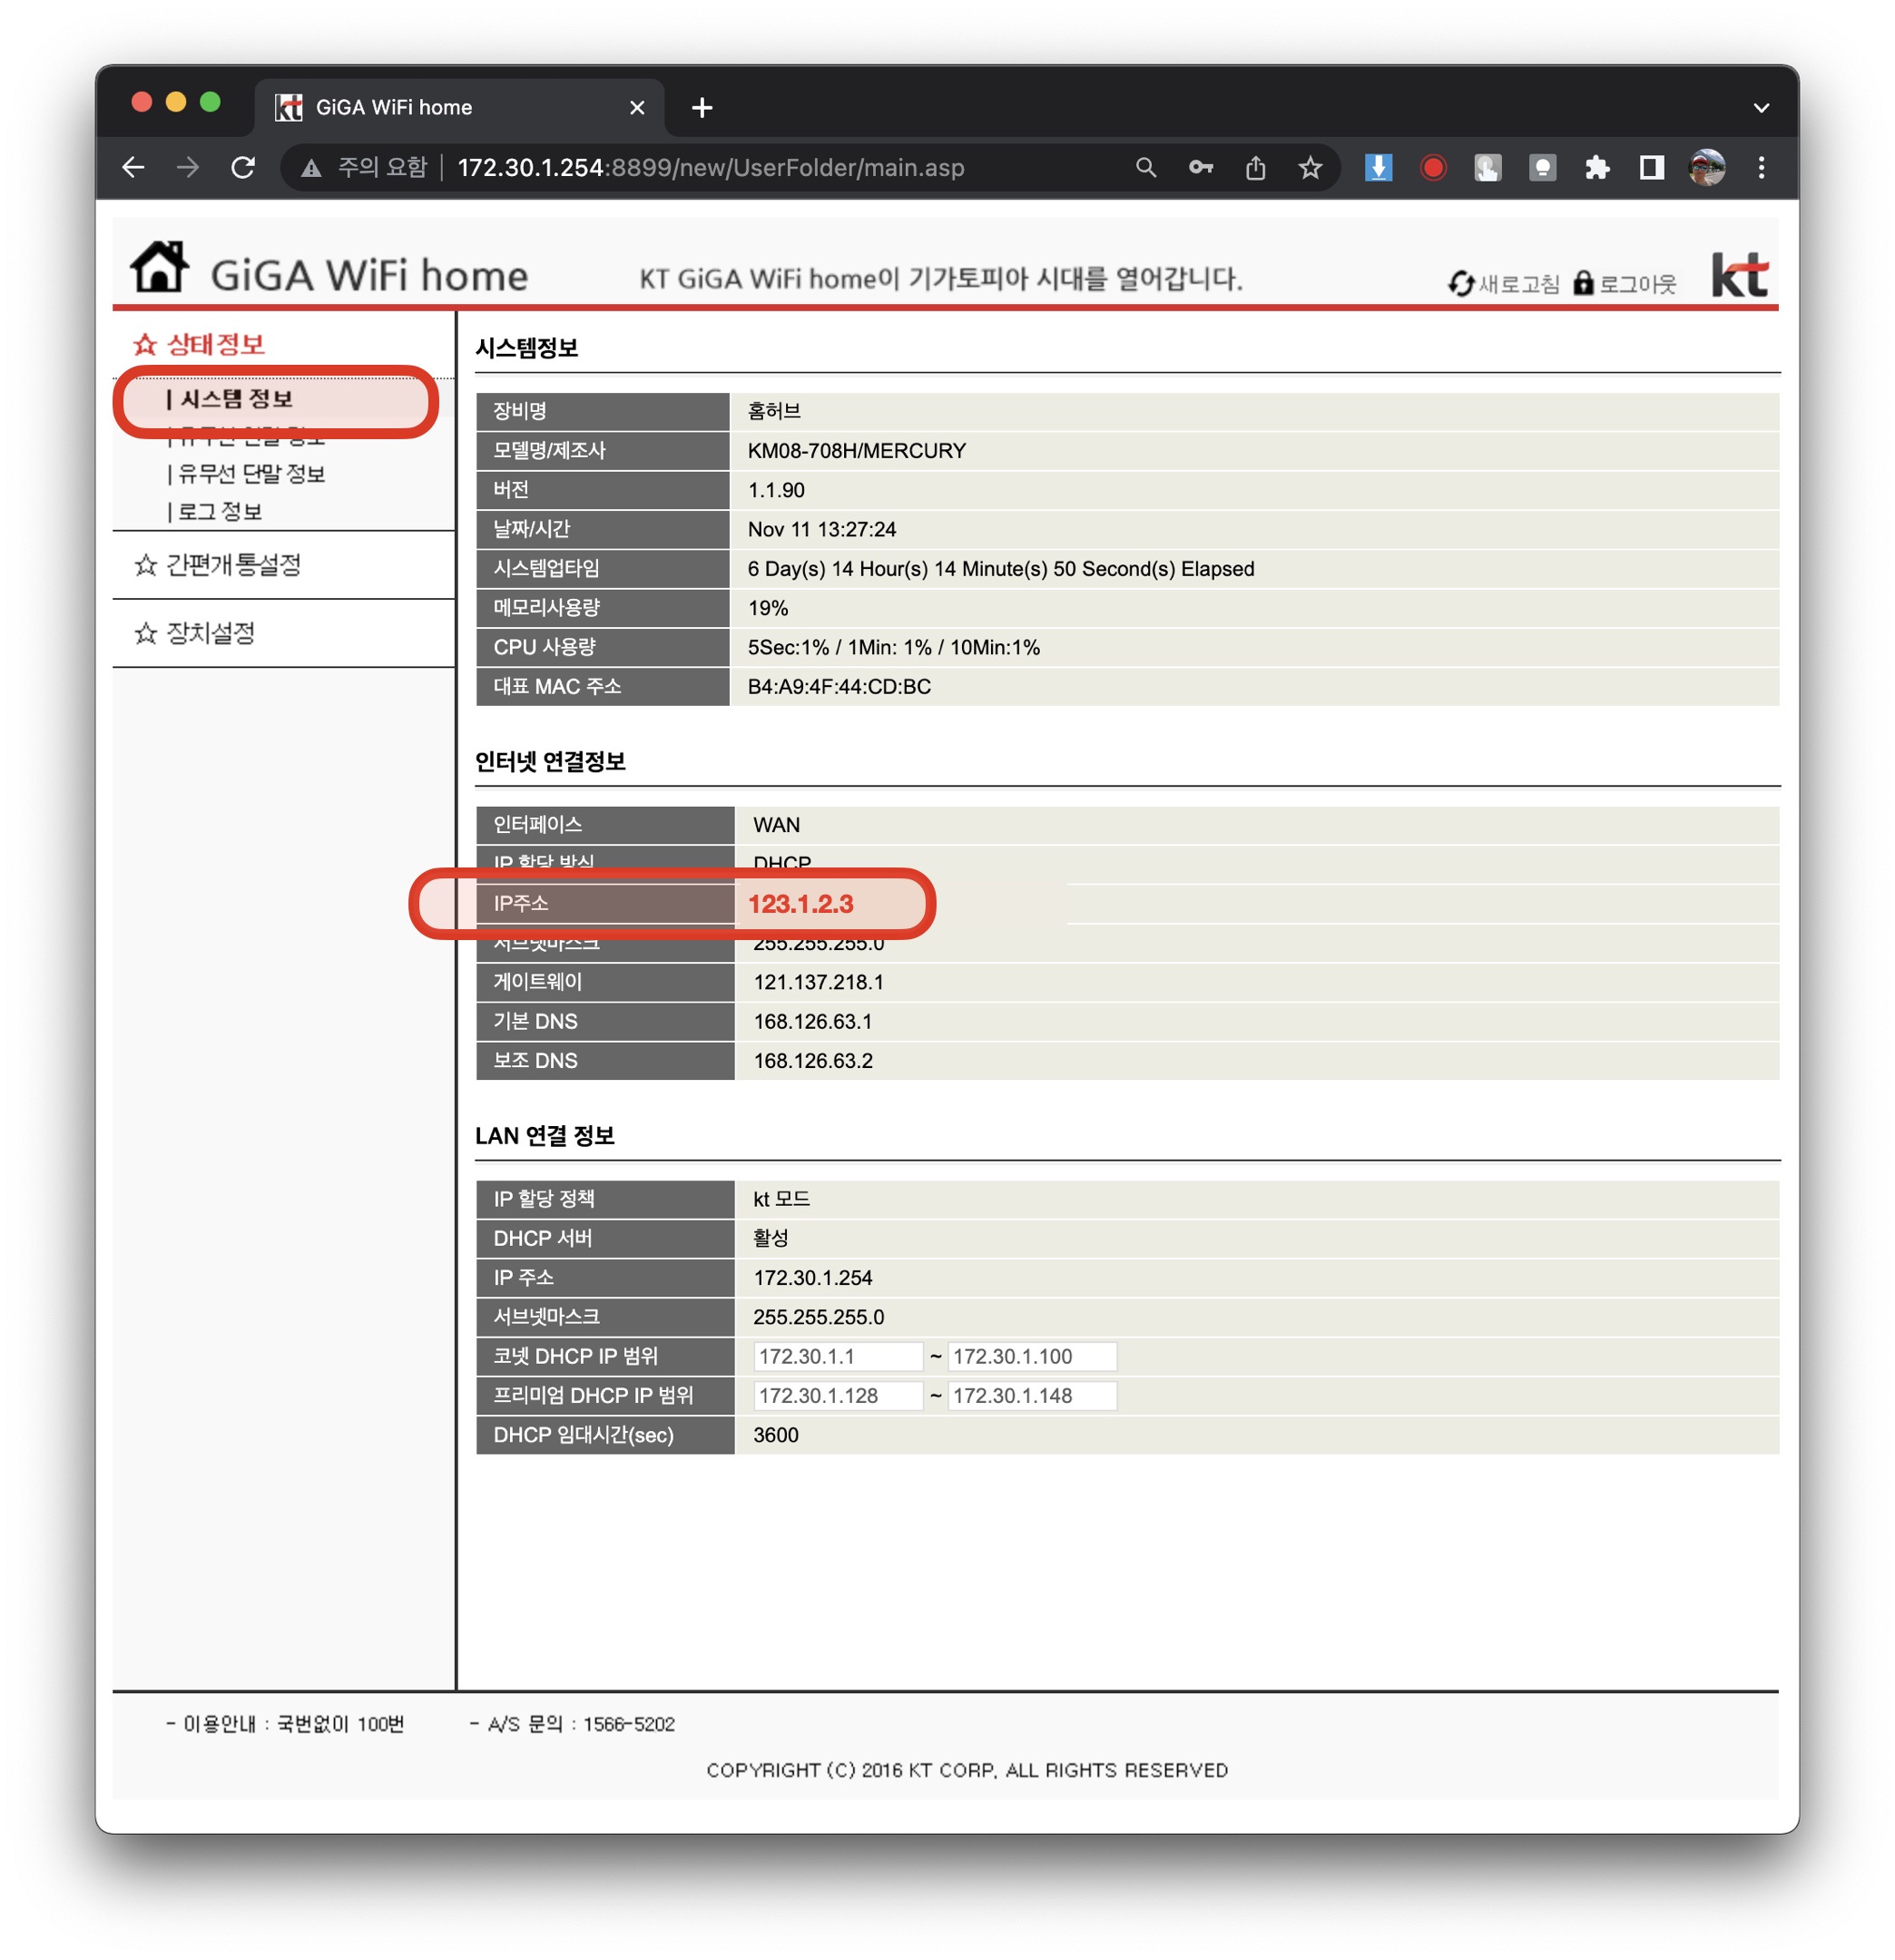Screen dimensions: 1895x1960
Task: Click the home icon next to GiGA WiFi home
Action: [x=159, y=267]
